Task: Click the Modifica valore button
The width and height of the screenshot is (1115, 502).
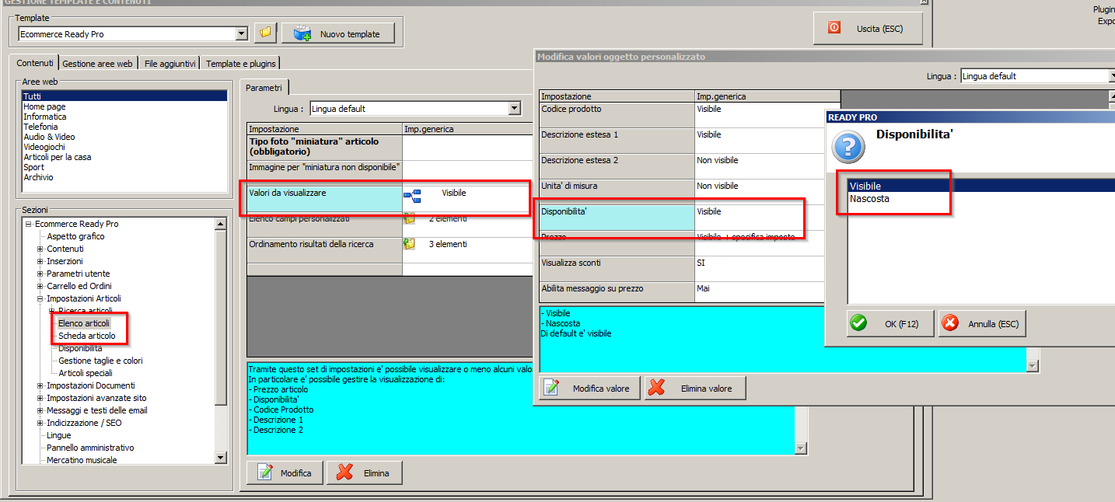Action: click(590, 388)
